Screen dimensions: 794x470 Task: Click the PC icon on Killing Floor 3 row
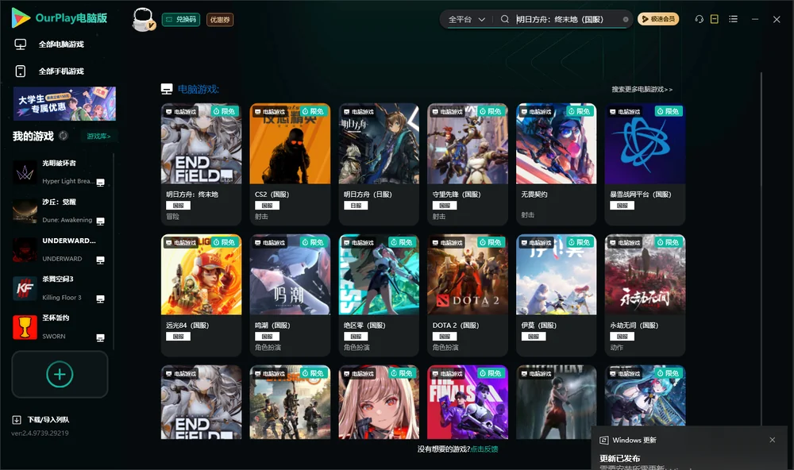coord(100,299)
